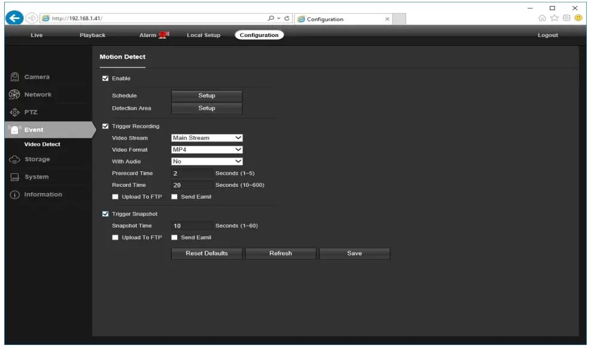Screen dimensions: 591x348
Task: Toggle the motion detect Enable checkbox
Action: tap(105, 78)
